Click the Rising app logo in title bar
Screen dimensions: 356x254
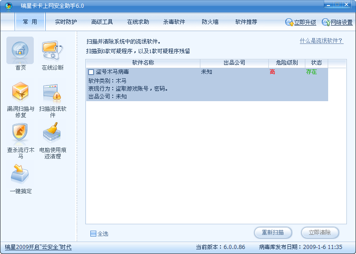click(x=9, y=6)
